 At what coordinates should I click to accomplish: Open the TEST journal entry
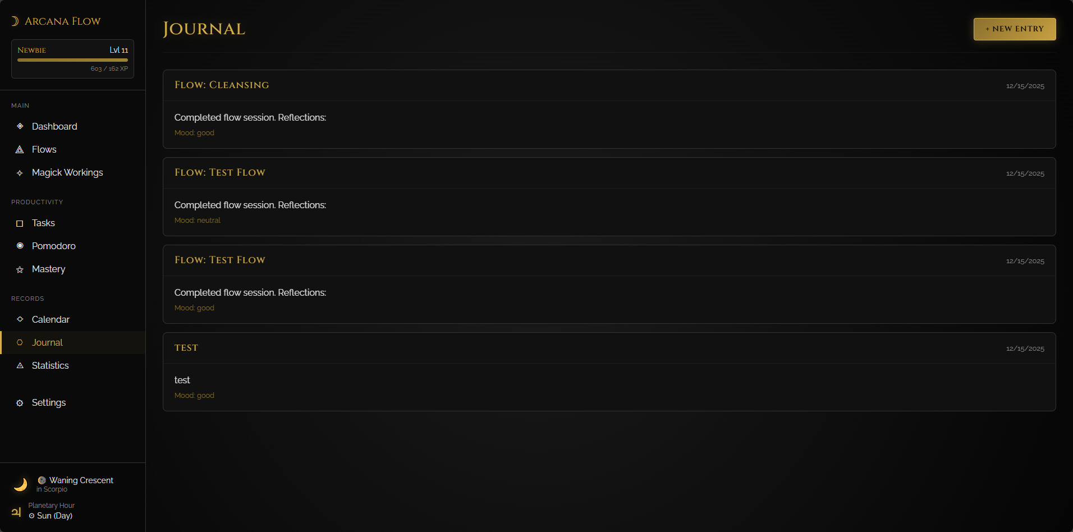click(x=609, y=372)
